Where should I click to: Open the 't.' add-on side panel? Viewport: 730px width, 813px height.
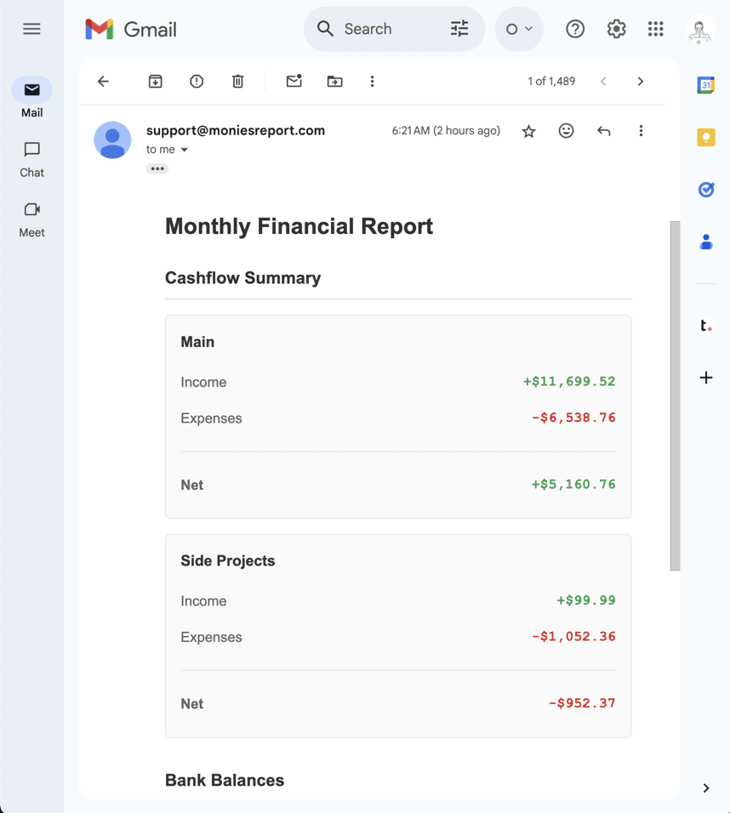click(705, 326)
